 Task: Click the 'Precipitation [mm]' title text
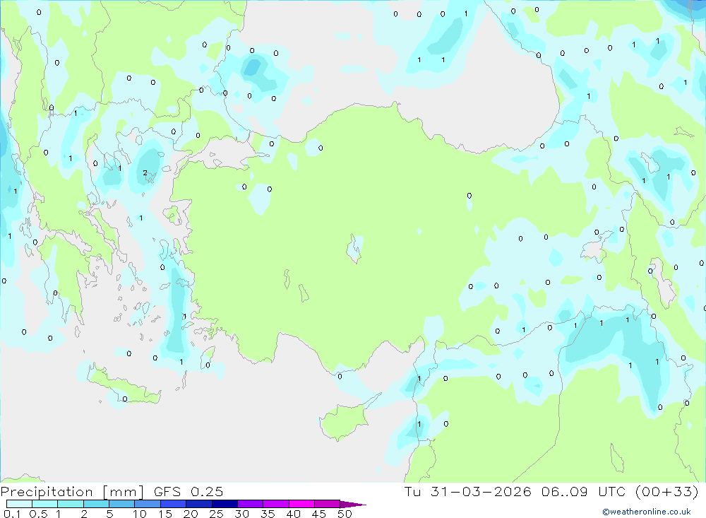tap(72, 491)
